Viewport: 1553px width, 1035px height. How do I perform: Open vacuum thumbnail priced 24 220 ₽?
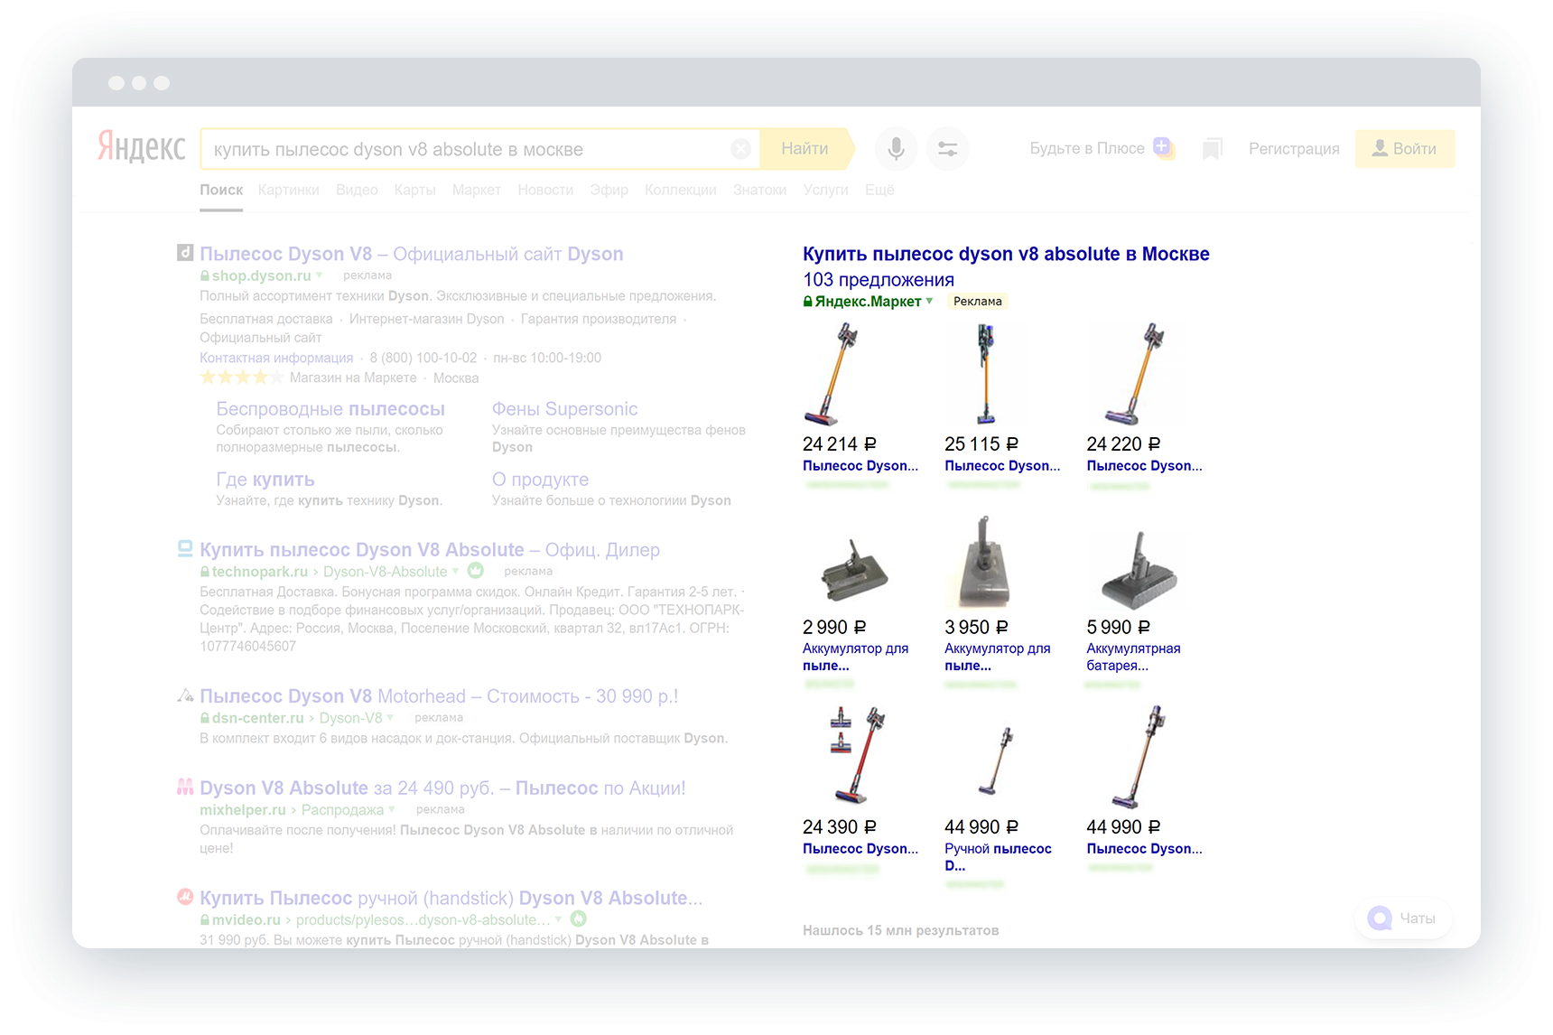tap(1136, 375)
